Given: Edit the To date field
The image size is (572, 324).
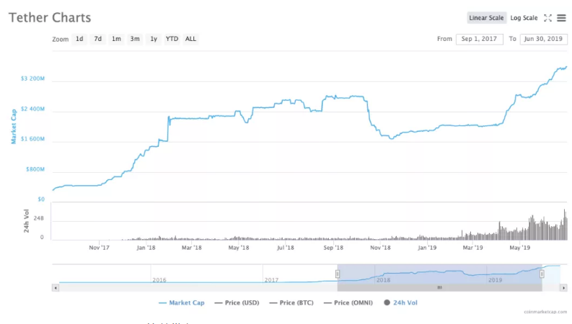Looking at the screenshot, I should (544, 39).
